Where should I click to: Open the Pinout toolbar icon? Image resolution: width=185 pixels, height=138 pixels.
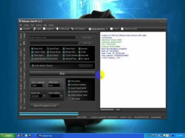(111, 29)
